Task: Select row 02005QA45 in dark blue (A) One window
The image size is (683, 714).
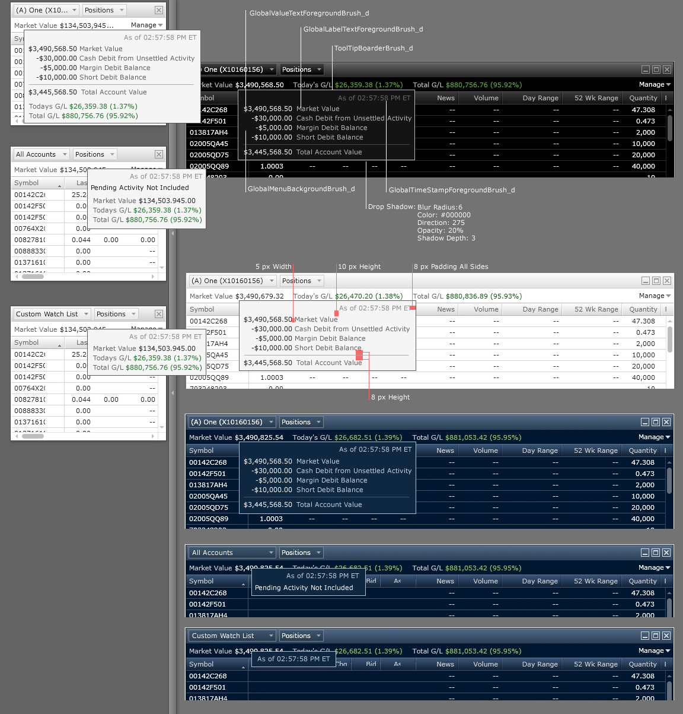Action: [209, 496]
